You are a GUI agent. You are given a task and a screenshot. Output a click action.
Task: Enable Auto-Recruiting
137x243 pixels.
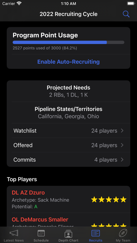(68, 62)
